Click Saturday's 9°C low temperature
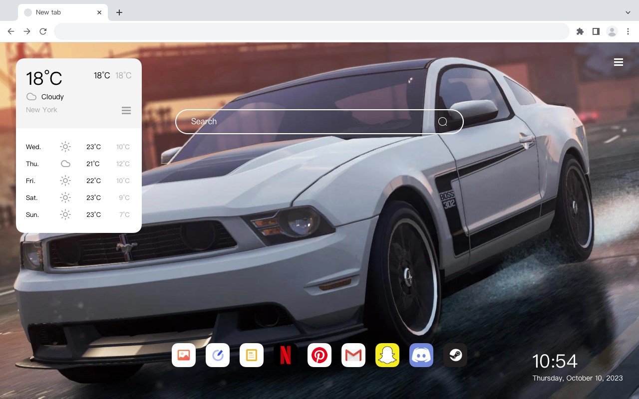This screenshot has height=399, width=639. [x=124, y=198]
